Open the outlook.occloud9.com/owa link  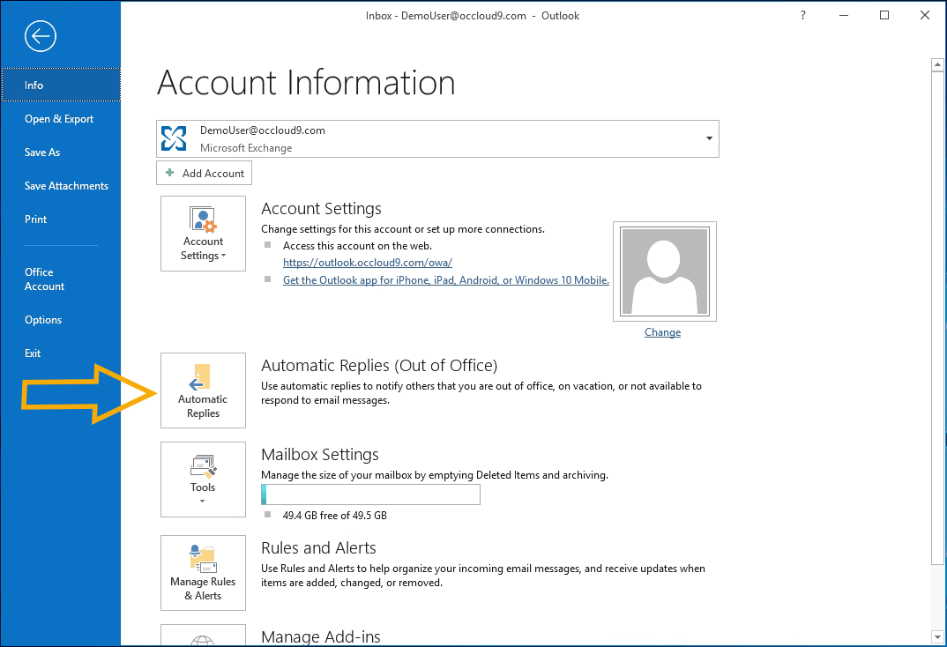(367, 263)
